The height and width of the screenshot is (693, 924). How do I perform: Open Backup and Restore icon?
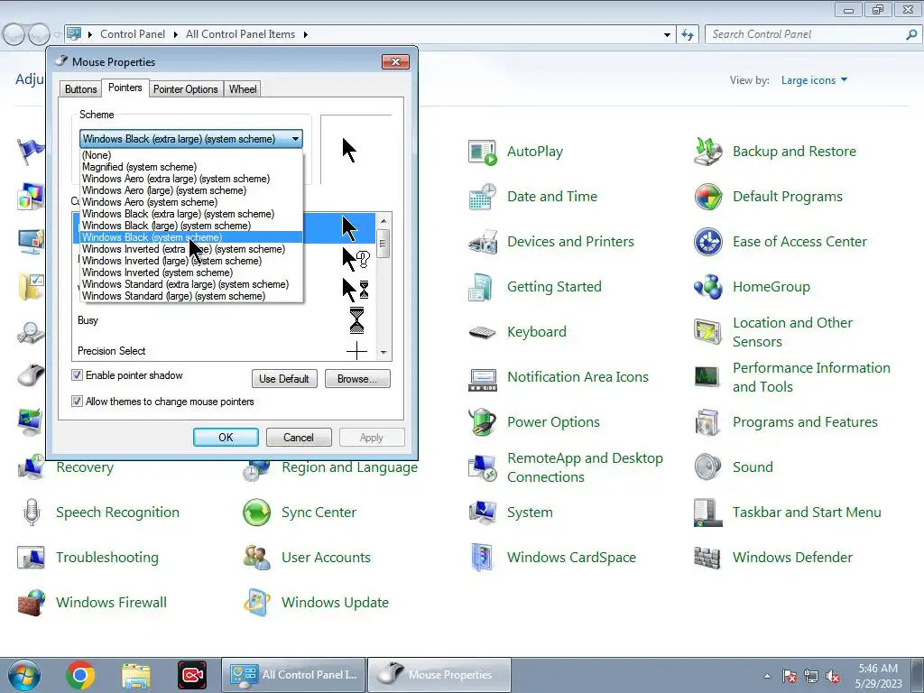pos(707,152)
